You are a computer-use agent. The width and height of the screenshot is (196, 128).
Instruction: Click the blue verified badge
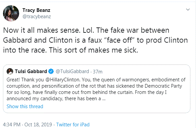coord(51,71)
